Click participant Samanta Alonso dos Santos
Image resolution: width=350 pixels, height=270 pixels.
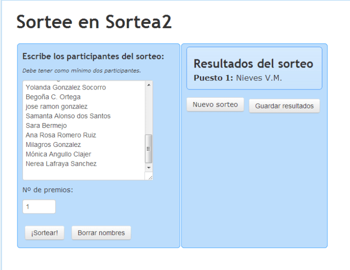(68, 116)
